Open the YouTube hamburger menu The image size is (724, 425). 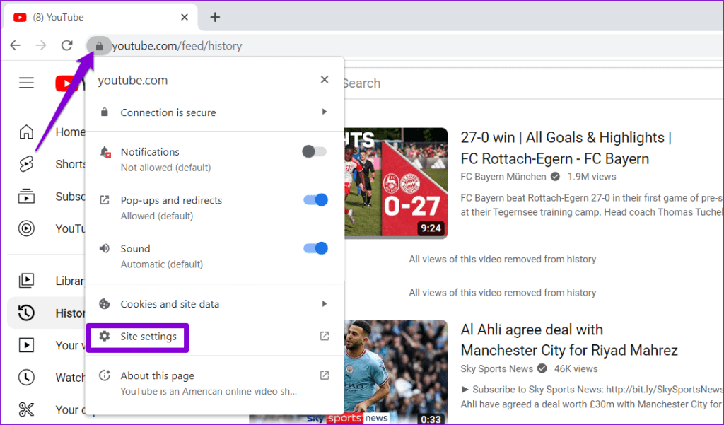(x=26, y=83)
